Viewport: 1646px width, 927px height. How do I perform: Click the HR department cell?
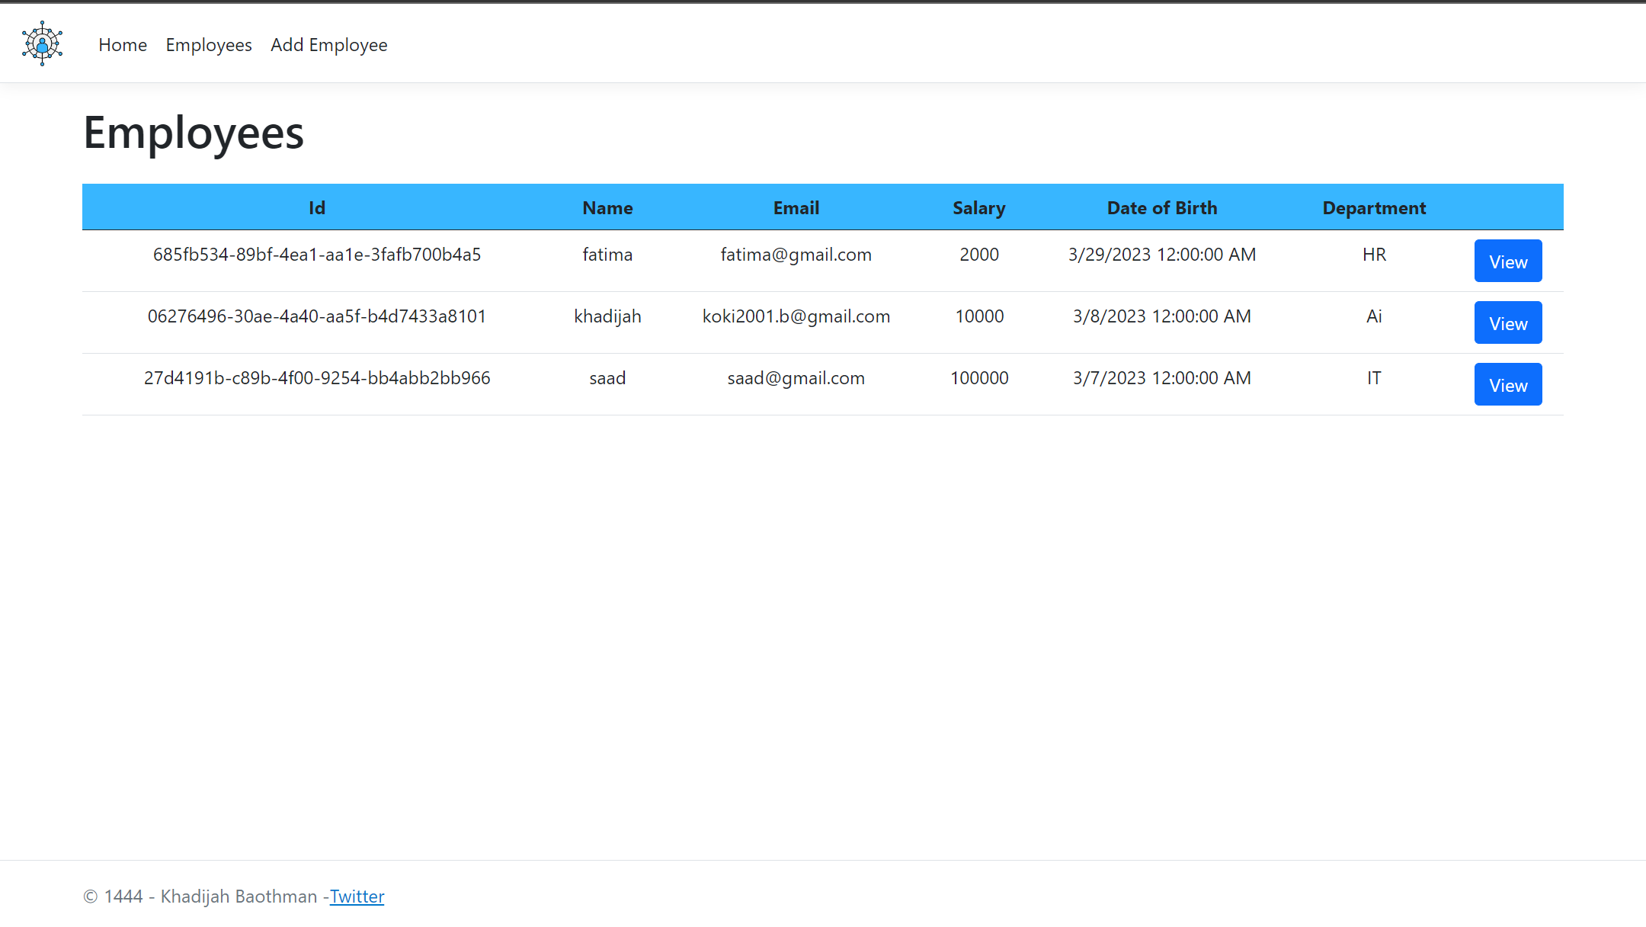[x=1373, y=255]
